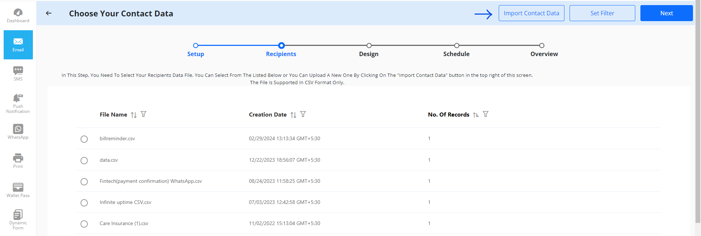Click the date 11/02/2022 15:13:04 GMT+5:30

tap(284, 223)
